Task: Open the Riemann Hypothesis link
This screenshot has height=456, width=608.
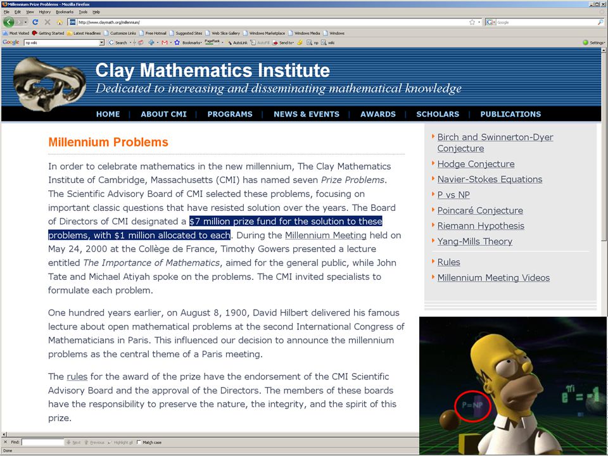Action: [481, 225]
